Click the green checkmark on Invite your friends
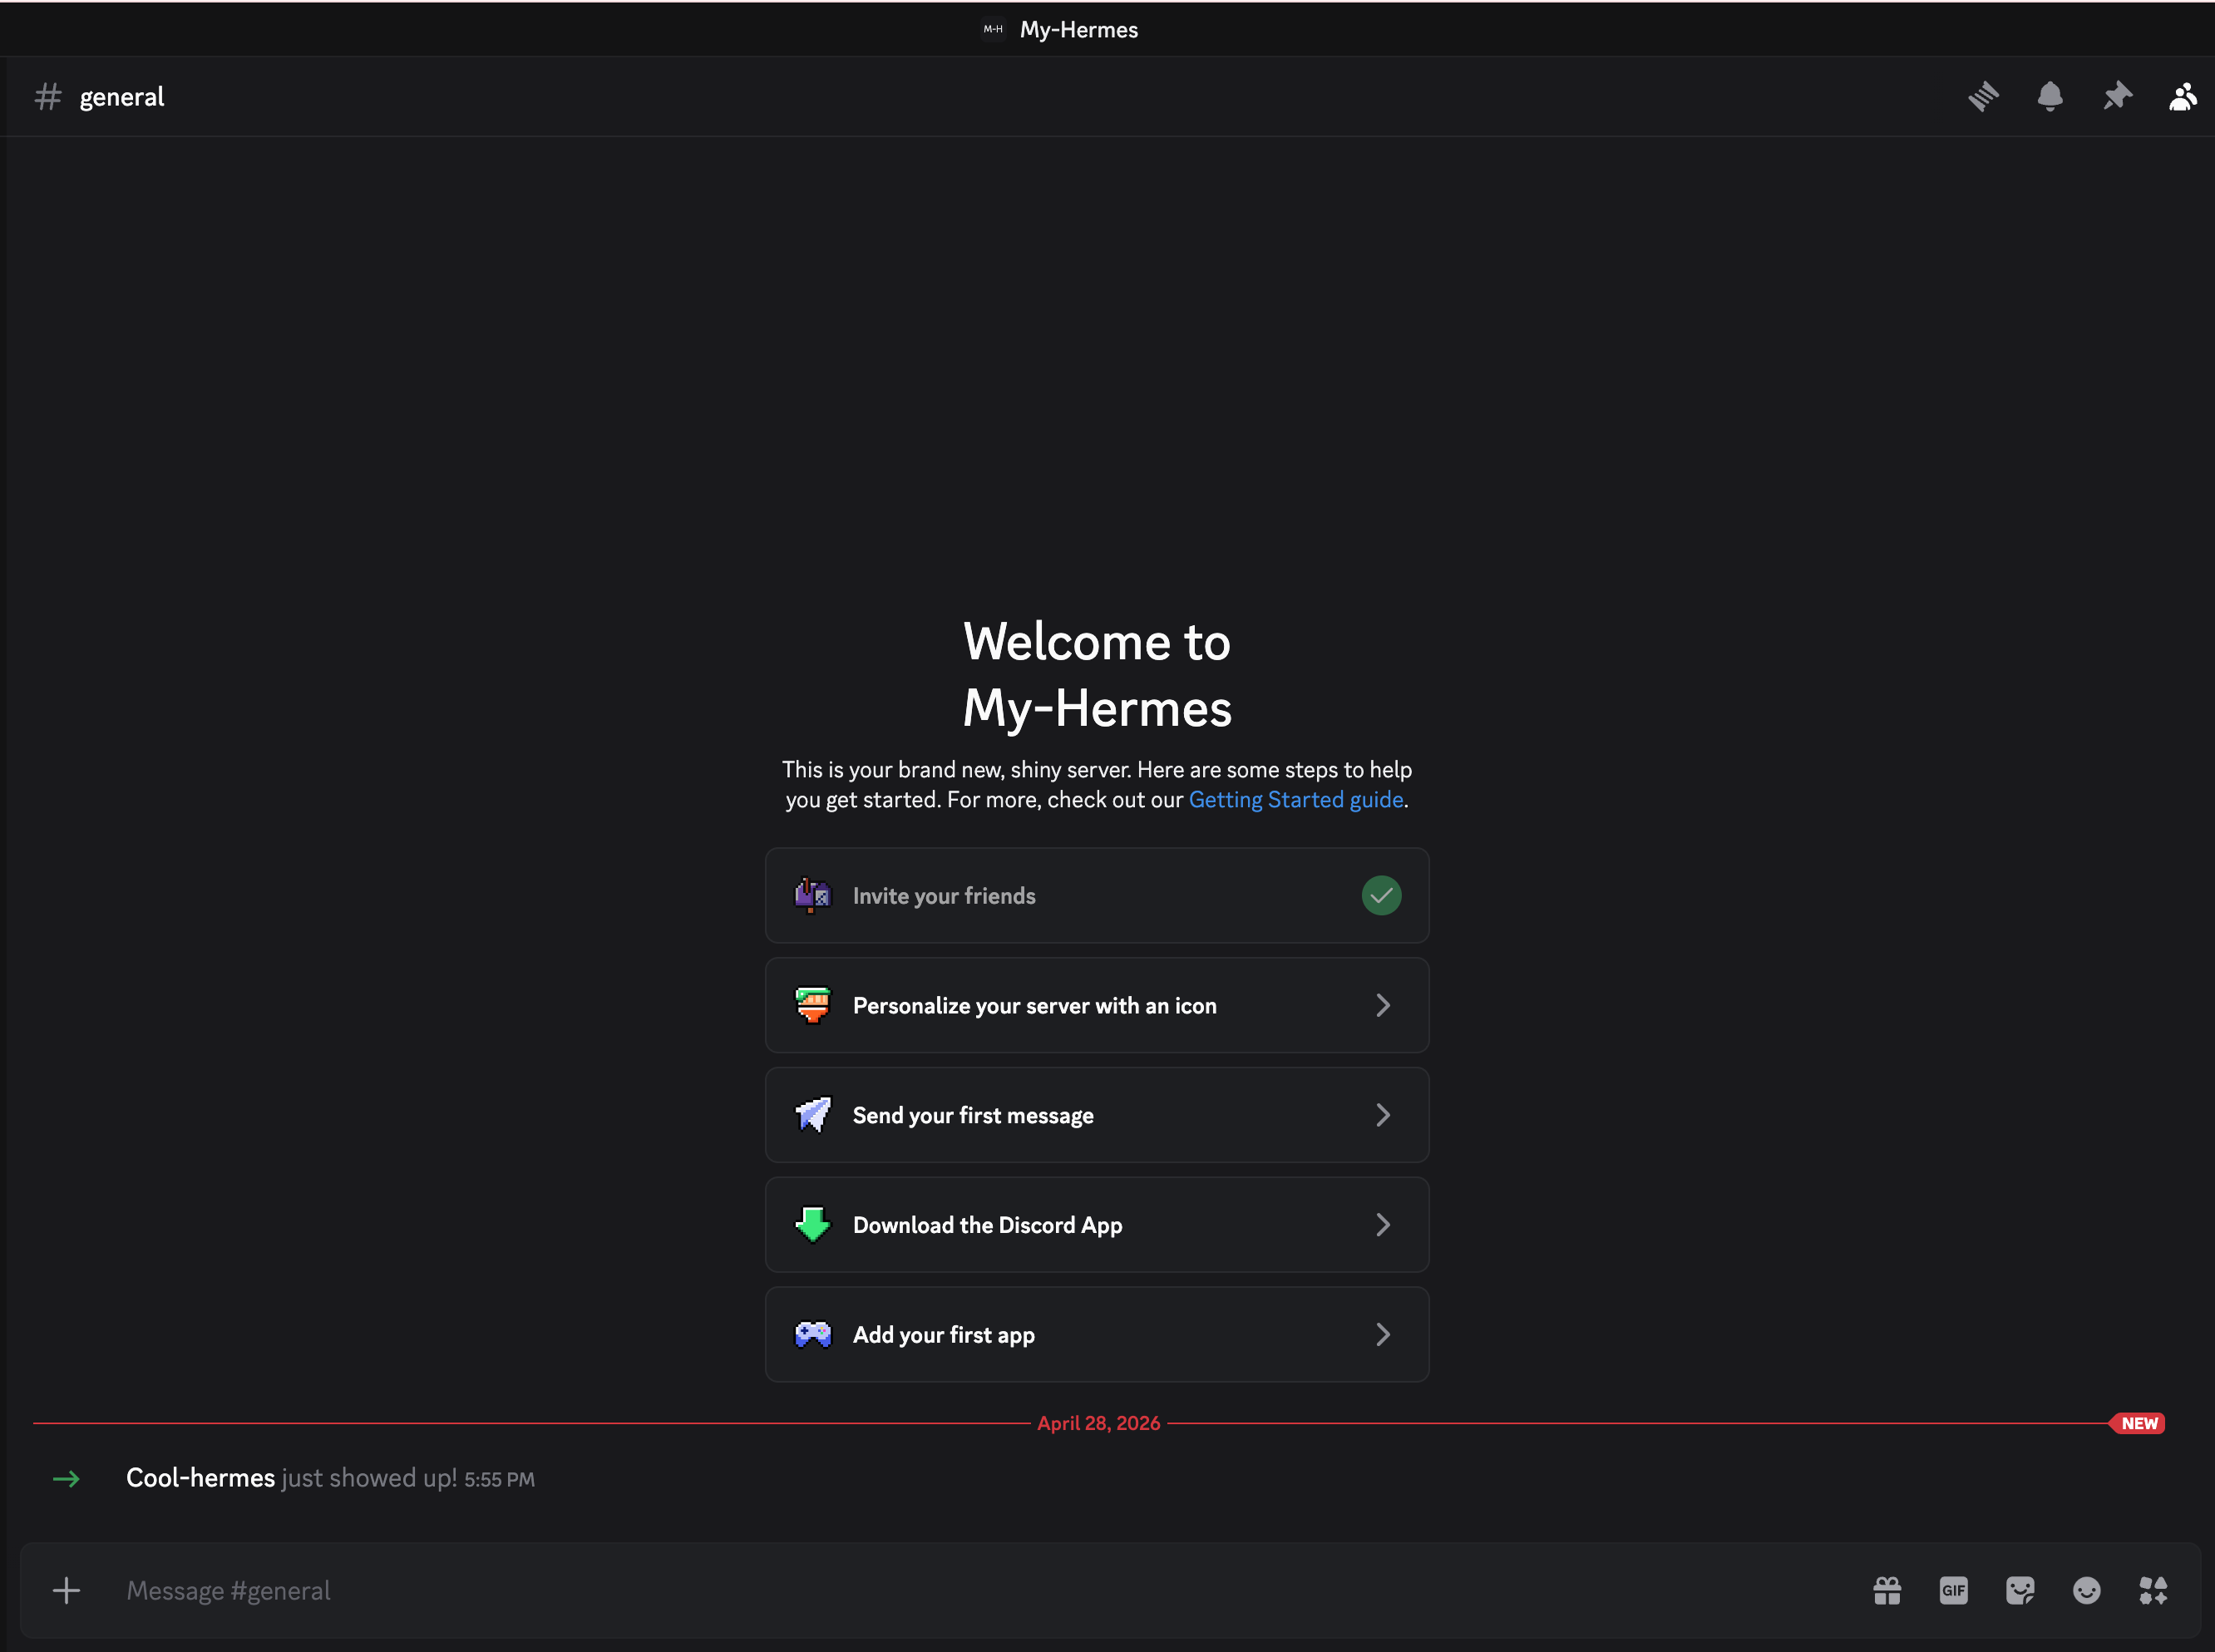The height and width of the screenshot is (1652, 2215). tap(1381, 895)
